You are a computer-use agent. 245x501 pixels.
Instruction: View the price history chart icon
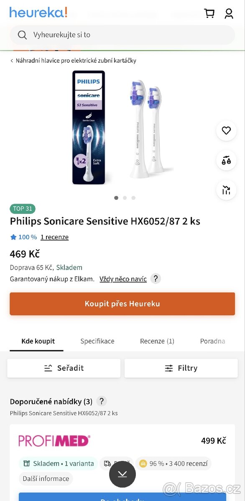tap(226, 190)
